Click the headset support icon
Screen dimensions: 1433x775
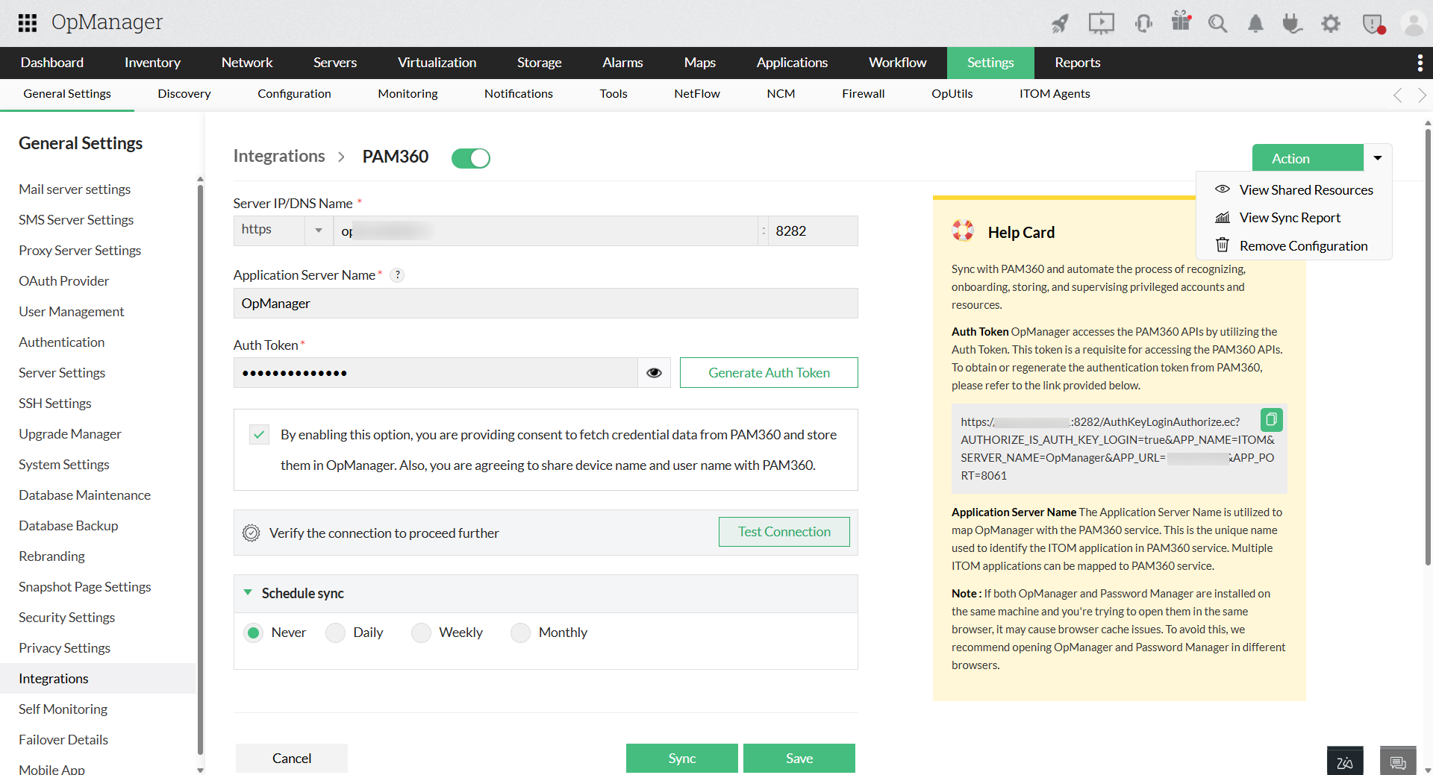[x=1143, y=24]
